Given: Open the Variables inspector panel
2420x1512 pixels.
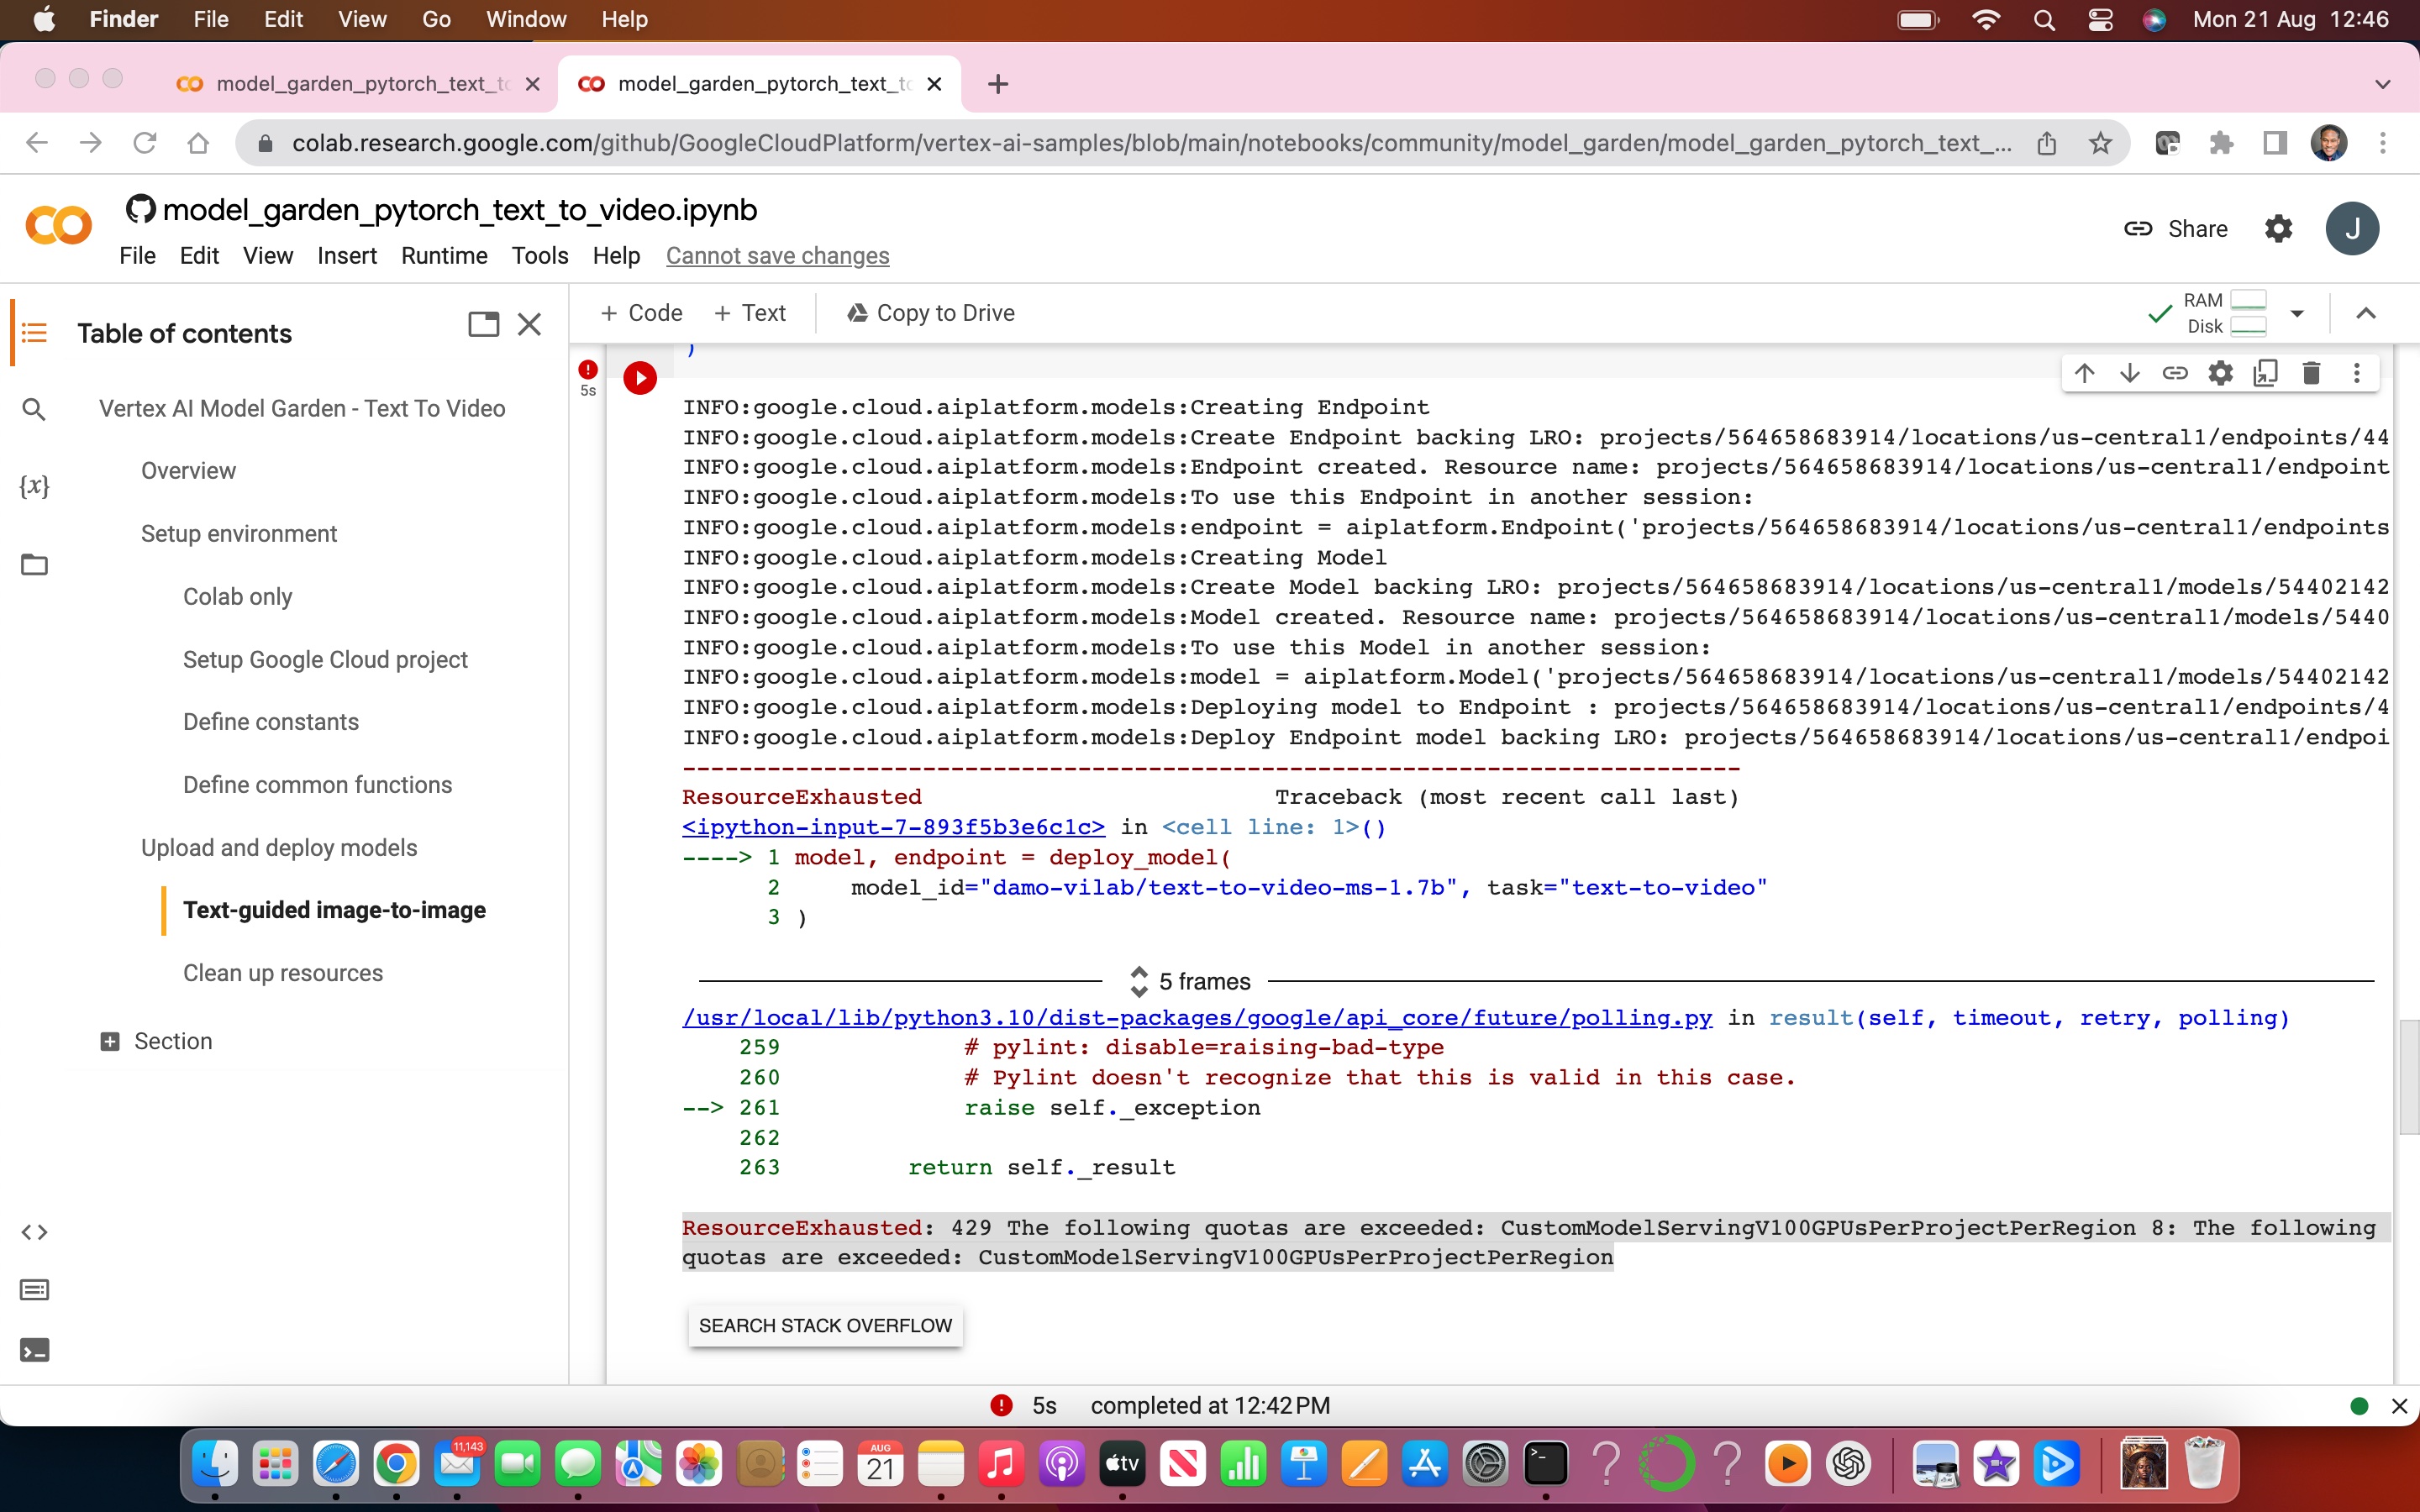Looking at the screenshot, I should (35, 486).
